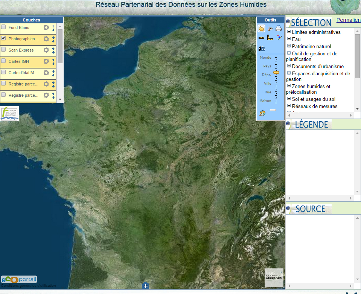The width and height of the screenshot is (361, 294).
Task: Click the zoom level slider handle
Action: 276,72
